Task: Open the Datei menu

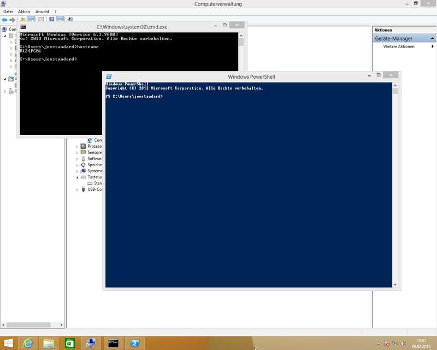Action: click(8, 11)
